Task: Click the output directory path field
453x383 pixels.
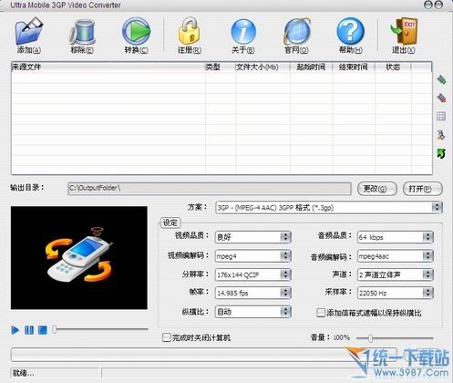Action: click(x=210, y=189)
